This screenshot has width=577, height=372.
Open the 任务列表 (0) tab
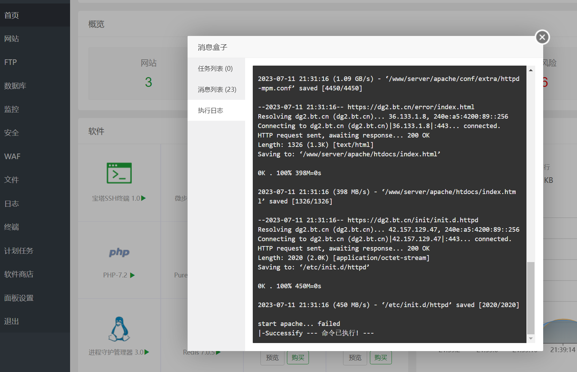pyautogui.click(x=216, y=69)
